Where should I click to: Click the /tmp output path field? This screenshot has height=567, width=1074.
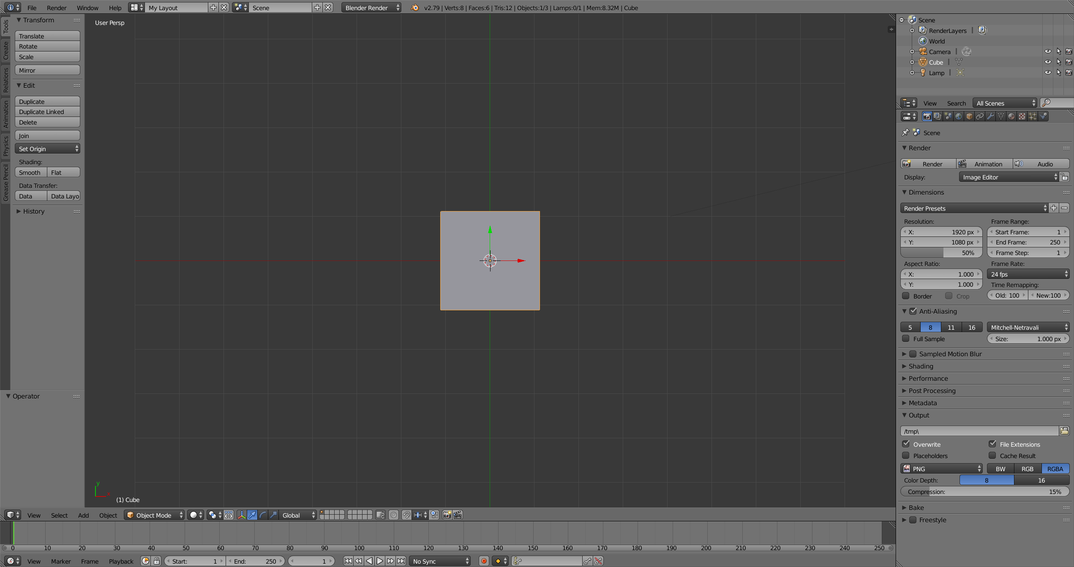pyautogui.click(x=980, y=431)
